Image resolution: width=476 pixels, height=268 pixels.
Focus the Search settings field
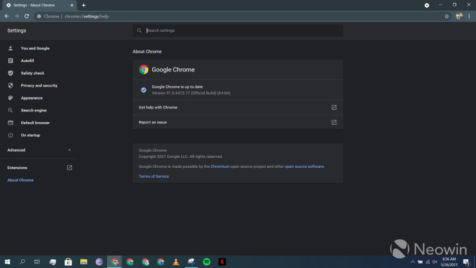click(238, 30)
